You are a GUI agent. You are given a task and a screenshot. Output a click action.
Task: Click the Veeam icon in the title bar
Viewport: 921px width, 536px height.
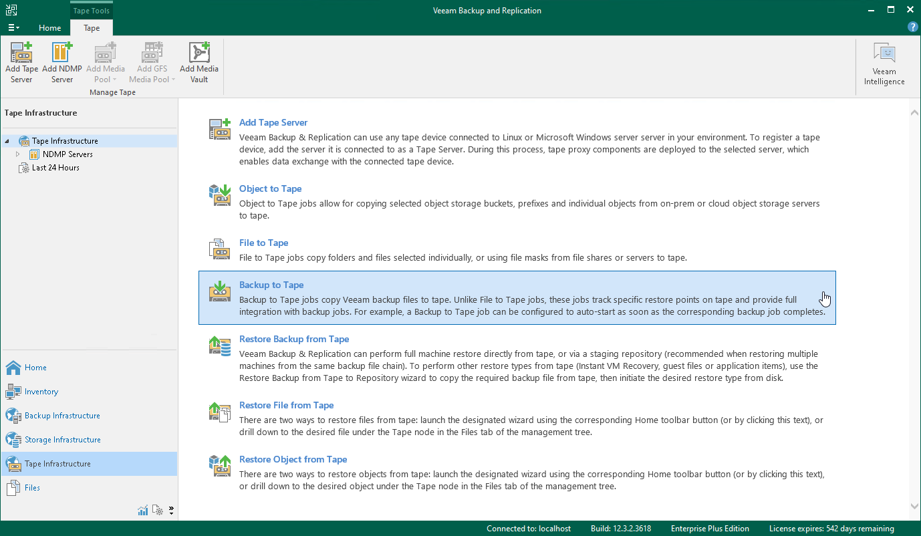pos(11,11)
